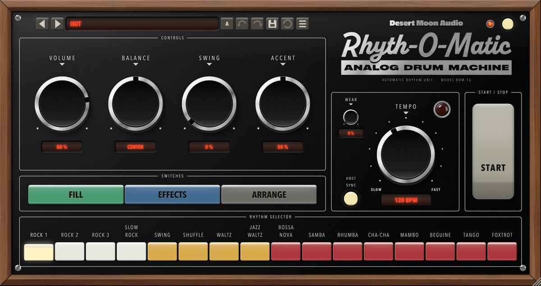The height and width of the screenshot is (286, 541).
Task: Select the Rock 2 rhythm button
Action: [x=70, y=251]
